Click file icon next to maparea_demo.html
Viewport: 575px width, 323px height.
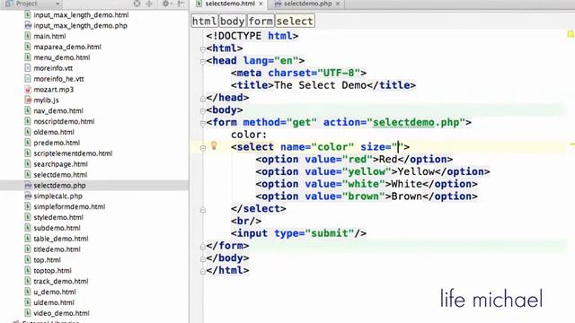(28, 47)
